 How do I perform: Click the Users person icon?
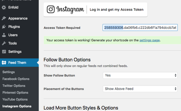pyautogui.click(x=4, y=35)
